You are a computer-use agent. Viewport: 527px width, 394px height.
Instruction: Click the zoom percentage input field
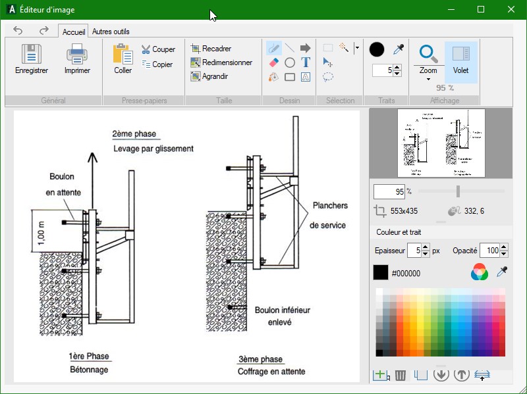point(389,192)
